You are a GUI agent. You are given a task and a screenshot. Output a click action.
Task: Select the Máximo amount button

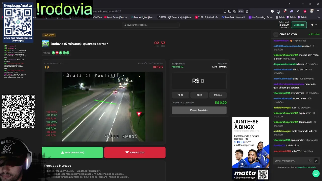click(218, 95)
